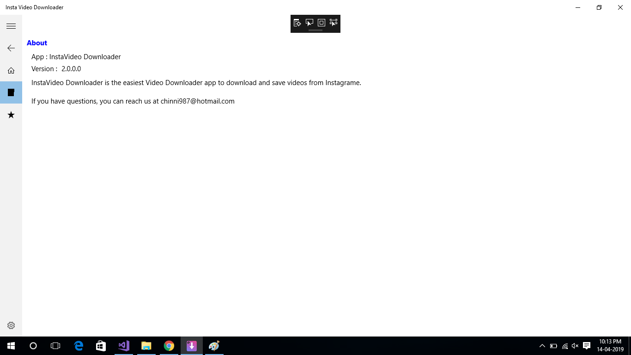This screenshot has height=355, width=631.
Task: Show hidden system tray icons
Action: pos(542,346)
